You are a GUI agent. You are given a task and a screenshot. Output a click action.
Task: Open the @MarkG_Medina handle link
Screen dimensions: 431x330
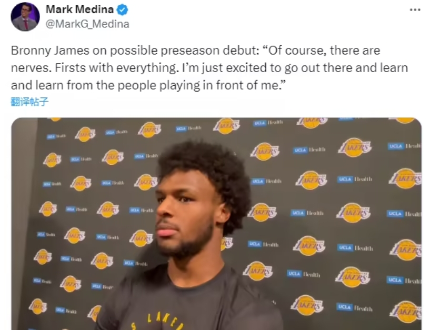point(87,24)
